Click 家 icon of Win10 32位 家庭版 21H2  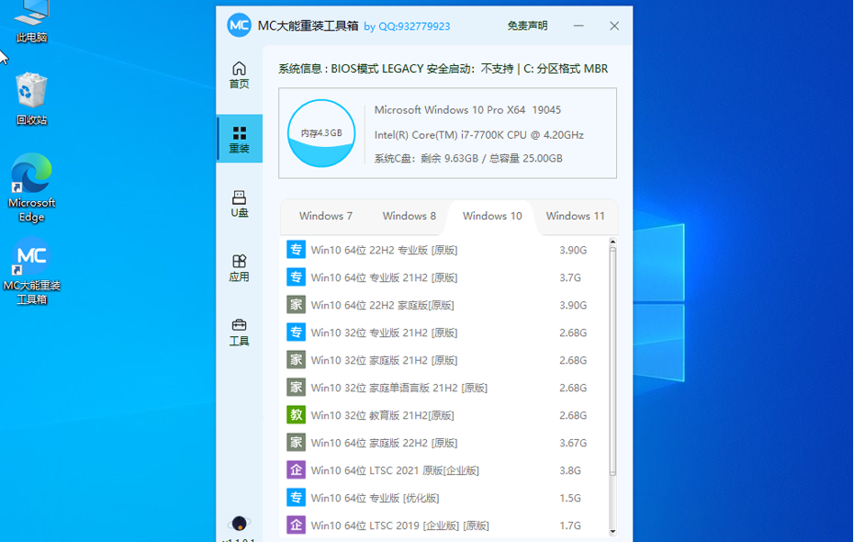tap(297, 359)
